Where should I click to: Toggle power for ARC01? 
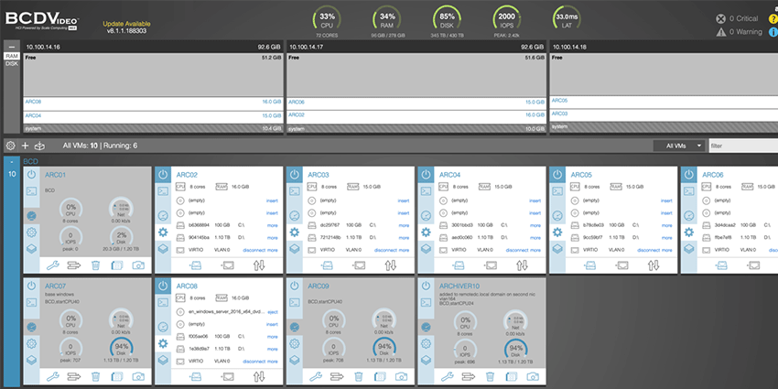click(x=31, y=175)
